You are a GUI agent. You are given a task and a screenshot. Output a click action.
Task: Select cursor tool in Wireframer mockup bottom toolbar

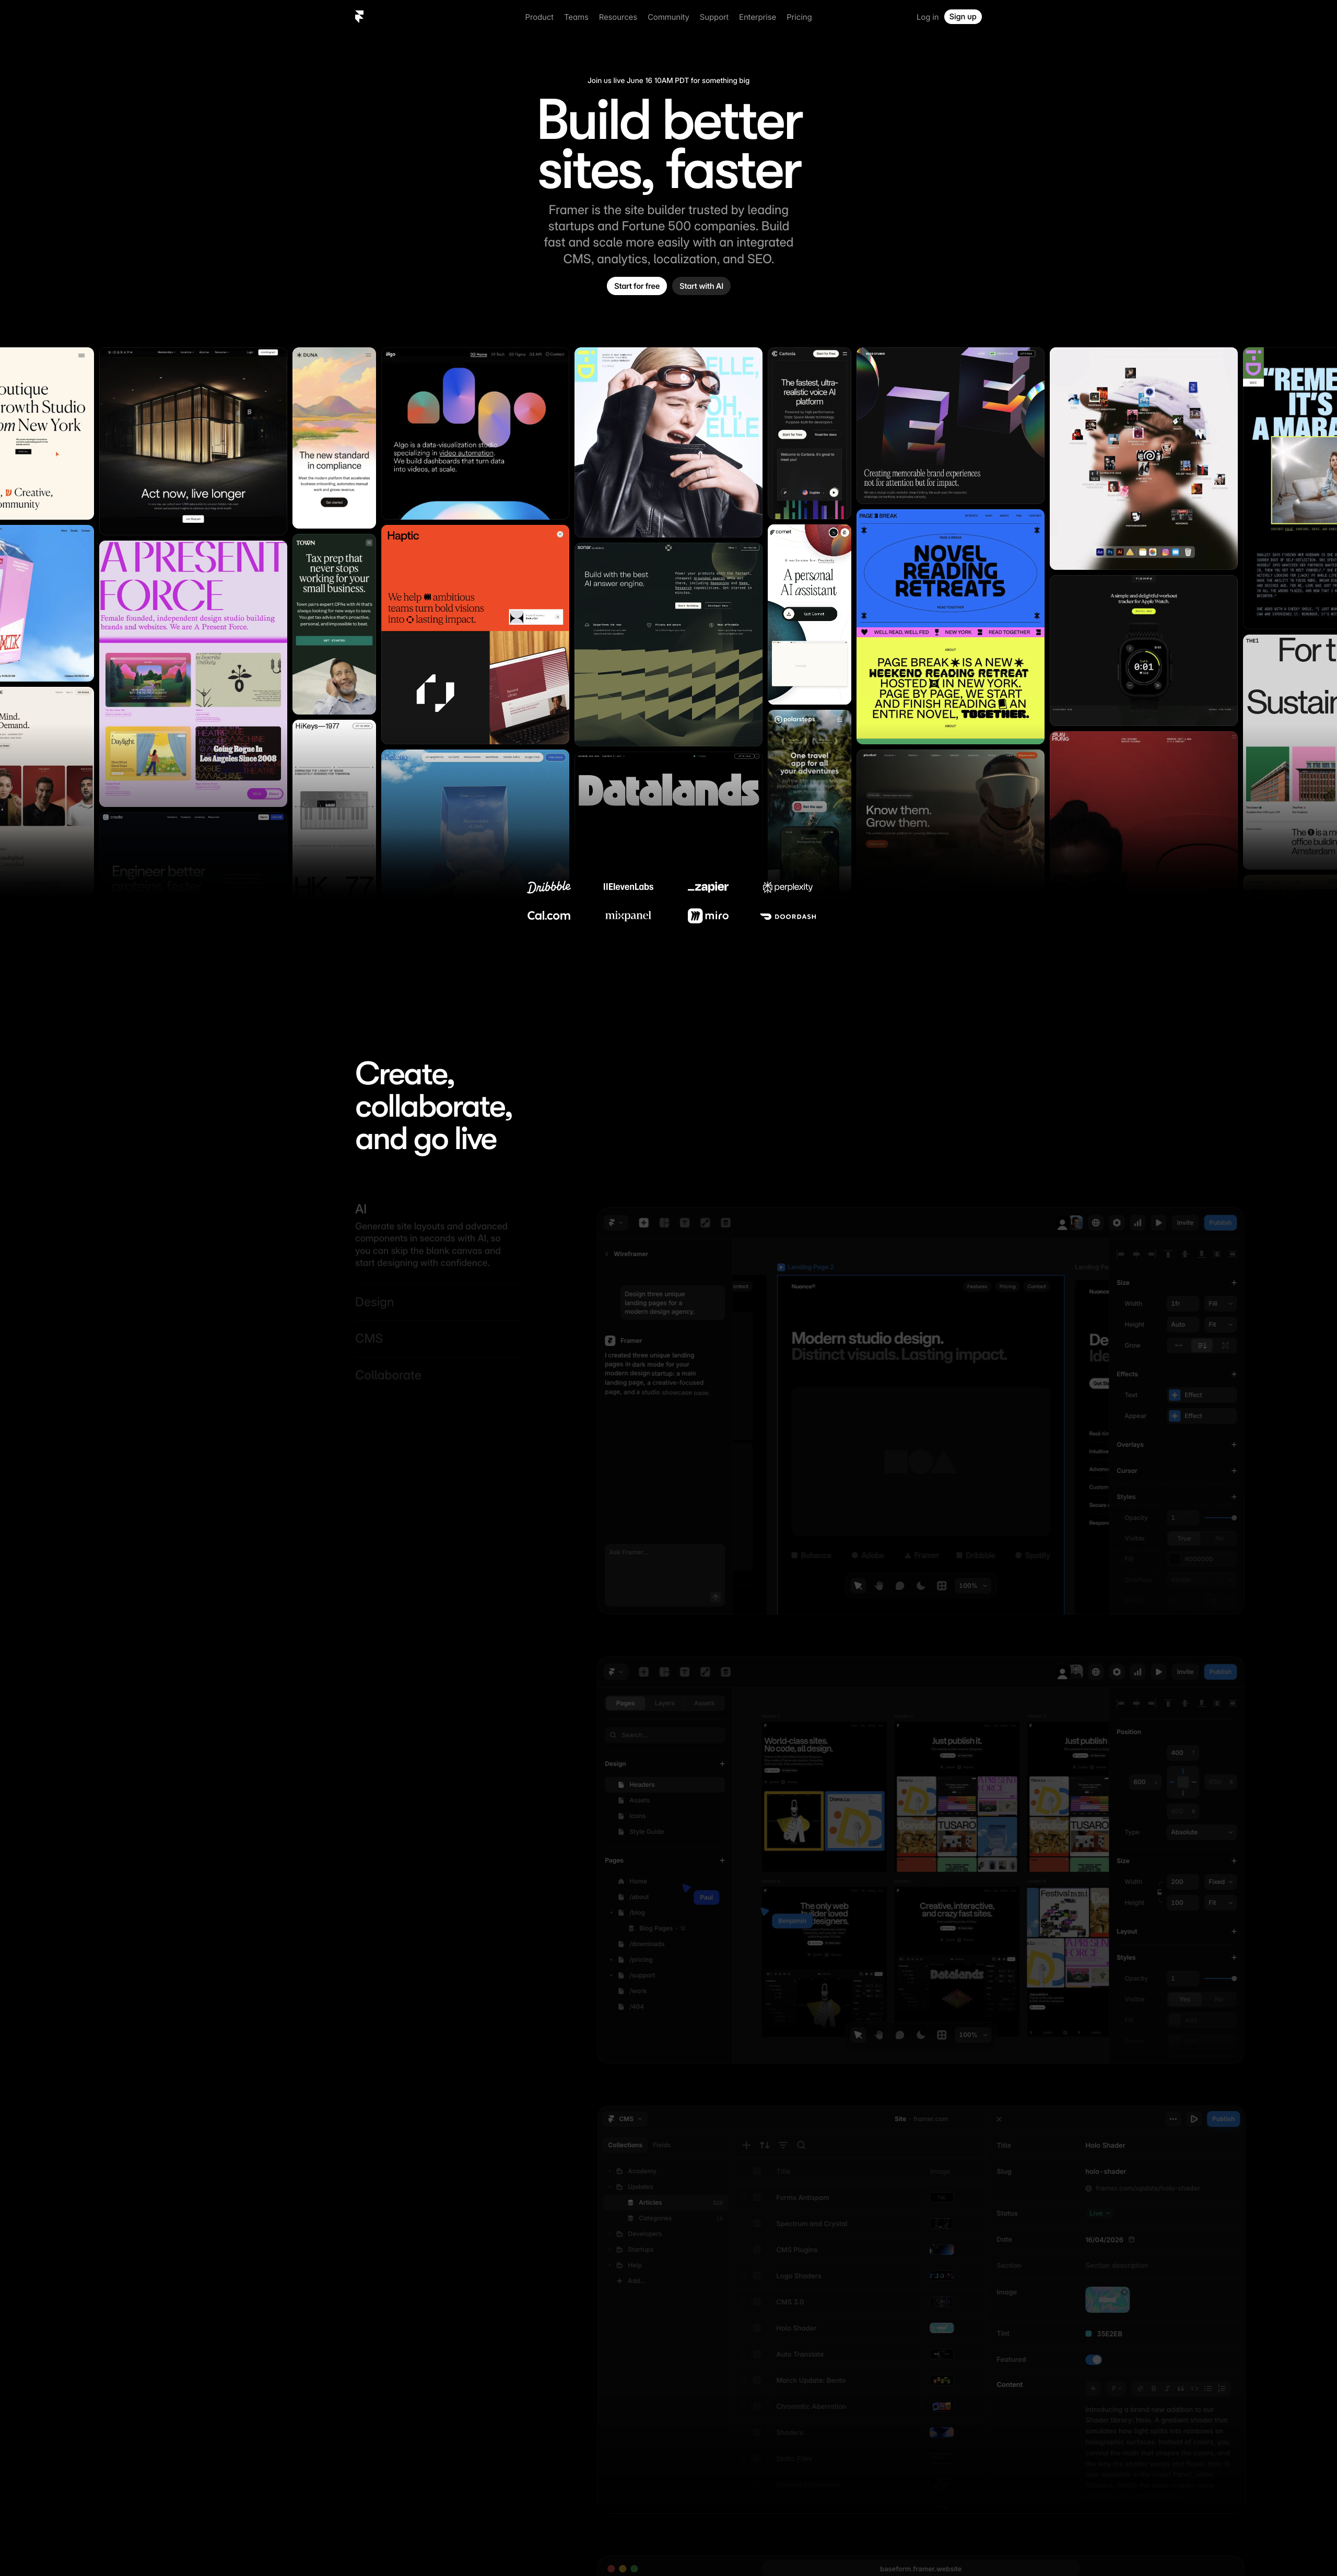[858, 1586]
